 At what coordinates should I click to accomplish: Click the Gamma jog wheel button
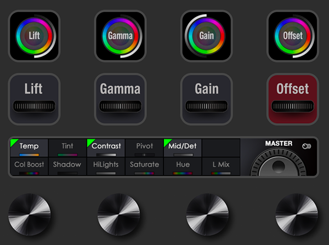click(x=121, y=99)
